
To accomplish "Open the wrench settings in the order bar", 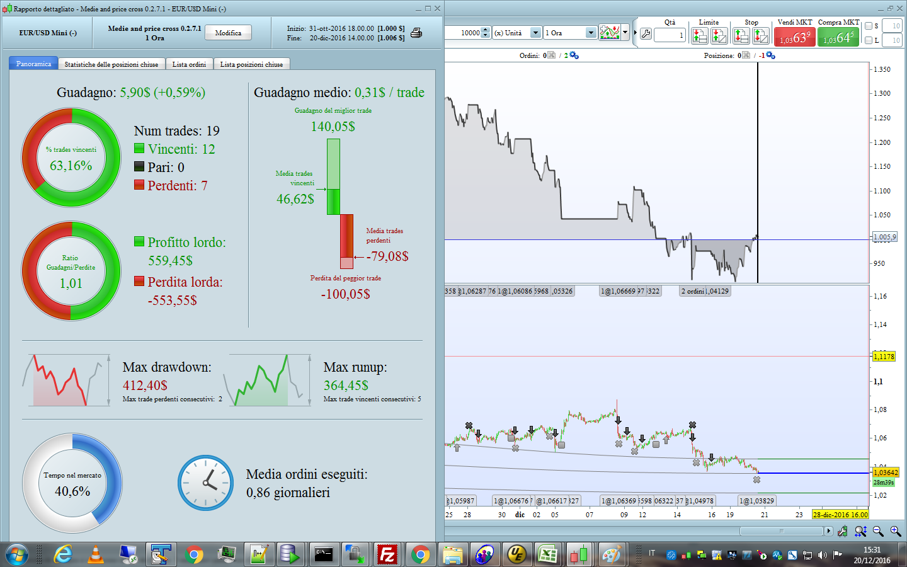I will click(x=646, y=34).
